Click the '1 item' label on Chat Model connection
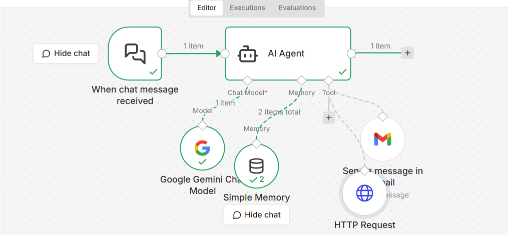This screenshot has width=508, height=237. coord(225,103)
